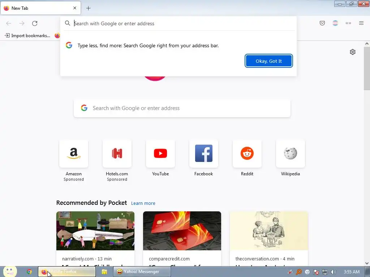Click the round face tray icon
370x277 pixels.
coord(307,272)
